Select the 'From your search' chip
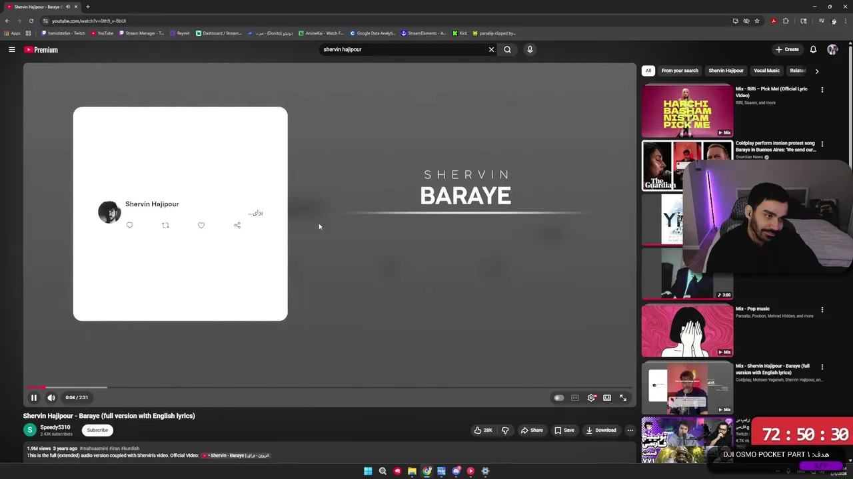The image size is (853, 479). [x=680, y=71]
